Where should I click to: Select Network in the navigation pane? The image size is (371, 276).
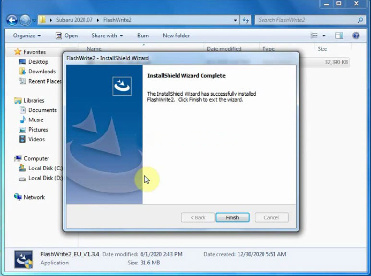coord(34,197)
